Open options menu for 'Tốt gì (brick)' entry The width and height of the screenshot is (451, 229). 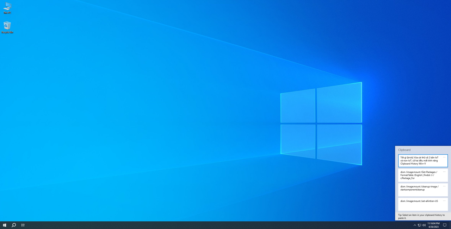tap(444, 157)
